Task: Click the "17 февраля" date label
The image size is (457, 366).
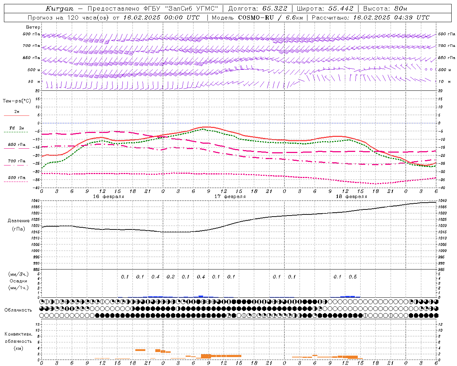Action: coord(230,197)
